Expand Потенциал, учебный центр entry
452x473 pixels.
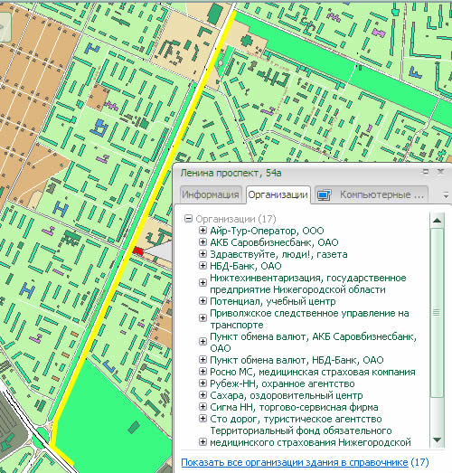click(202, 301)
